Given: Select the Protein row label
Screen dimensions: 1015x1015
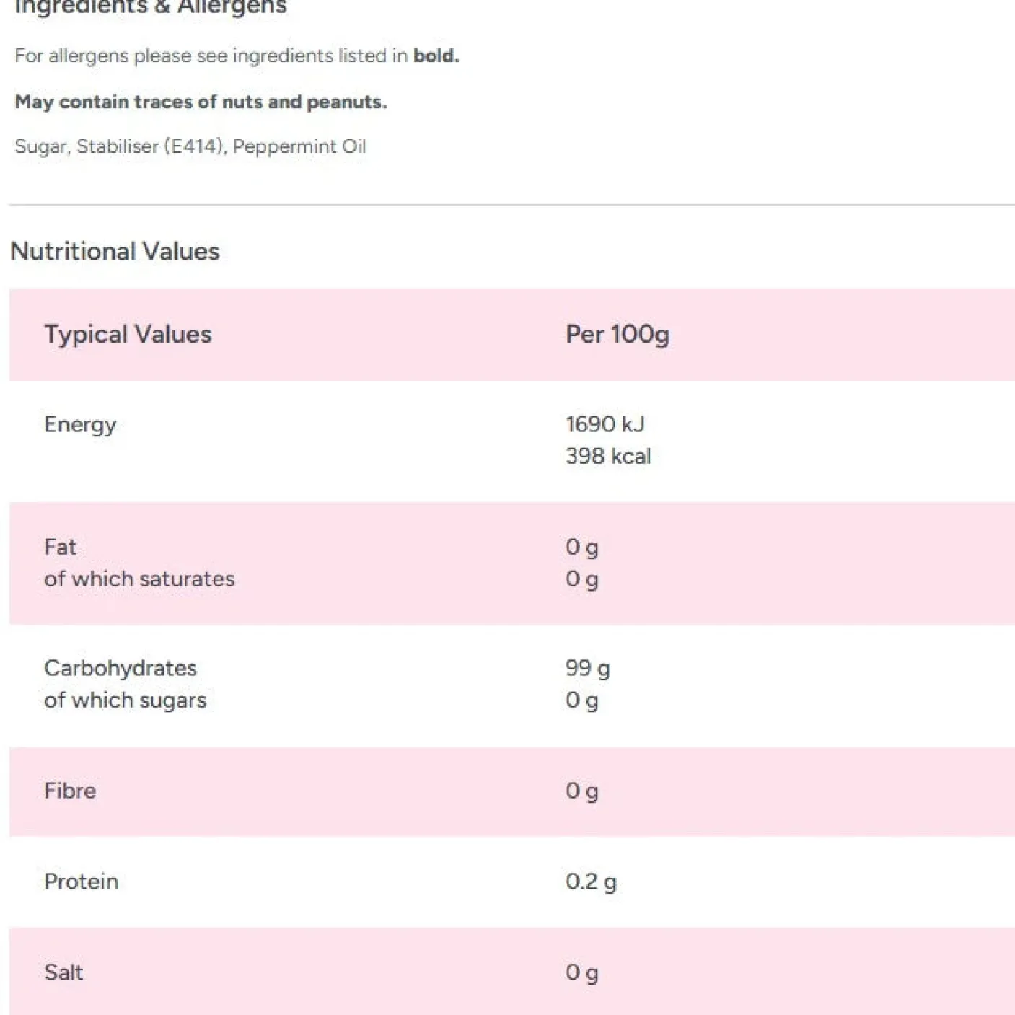Looking at the screenshot, I should pyautogui.click(x=81, y=882).
